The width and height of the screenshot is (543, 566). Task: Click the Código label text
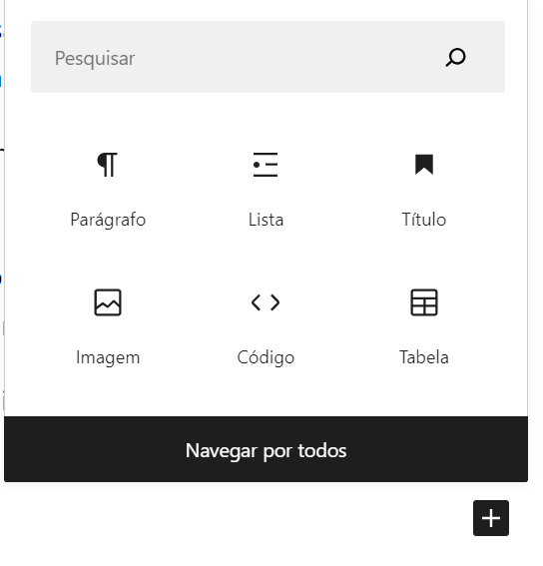tap(267, 357)
